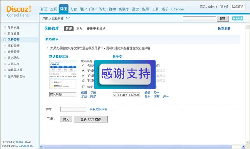Click the [+] add shortcut link
The width and height of the screenshot is (250, 149).
coord(68,19)
